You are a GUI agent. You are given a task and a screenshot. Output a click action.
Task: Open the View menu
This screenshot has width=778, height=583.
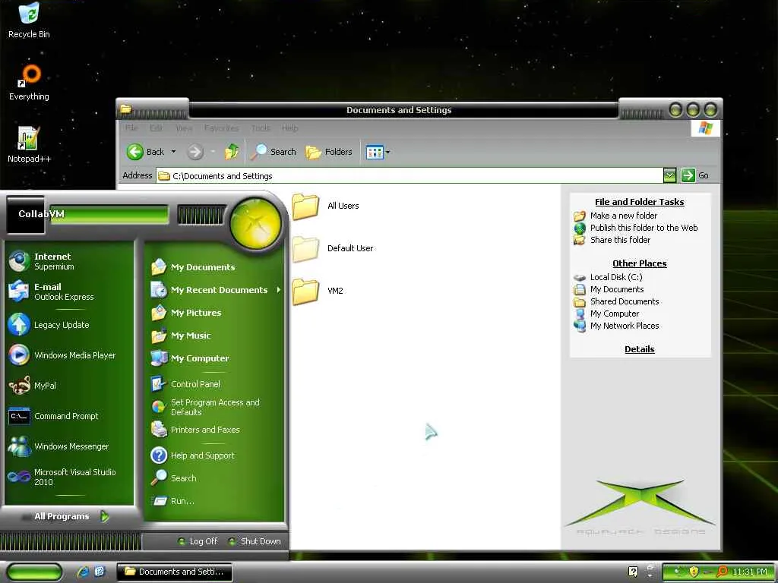click(x=184, y=128)
